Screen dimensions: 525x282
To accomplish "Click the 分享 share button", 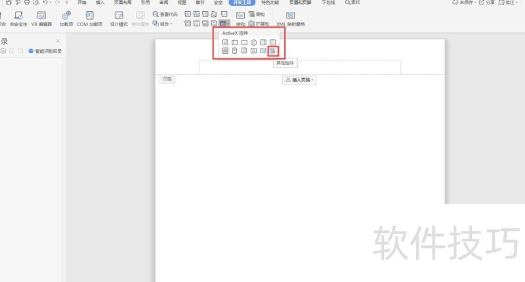I will coord(487,3).
